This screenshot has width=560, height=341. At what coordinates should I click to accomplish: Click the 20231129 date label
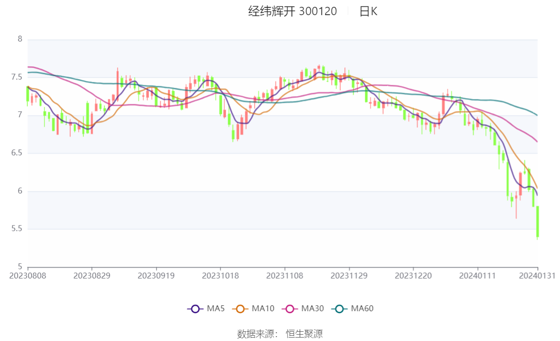point(349,276)
